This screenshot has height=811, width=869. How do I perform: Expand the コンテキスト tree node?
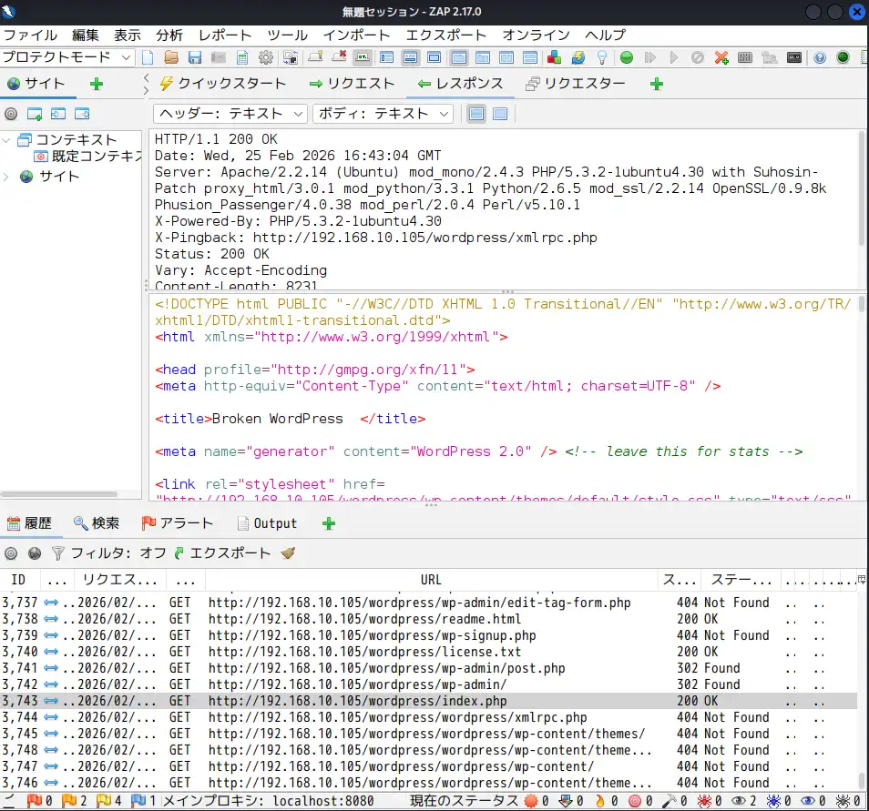pos(7,140)
